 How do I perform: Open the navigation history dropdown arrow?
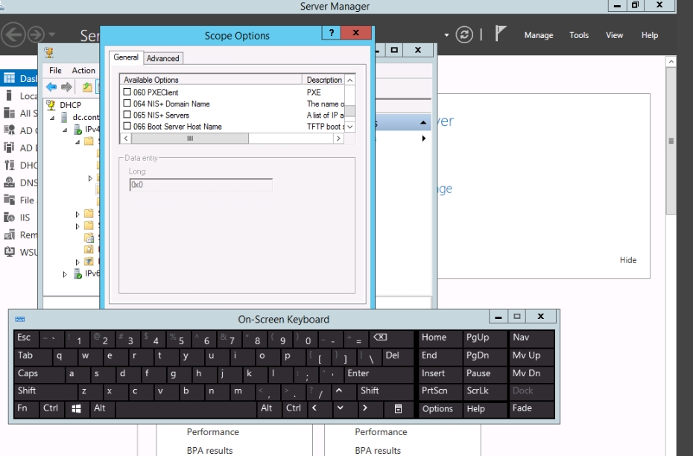pyautogui.click(x=51, y=34)
